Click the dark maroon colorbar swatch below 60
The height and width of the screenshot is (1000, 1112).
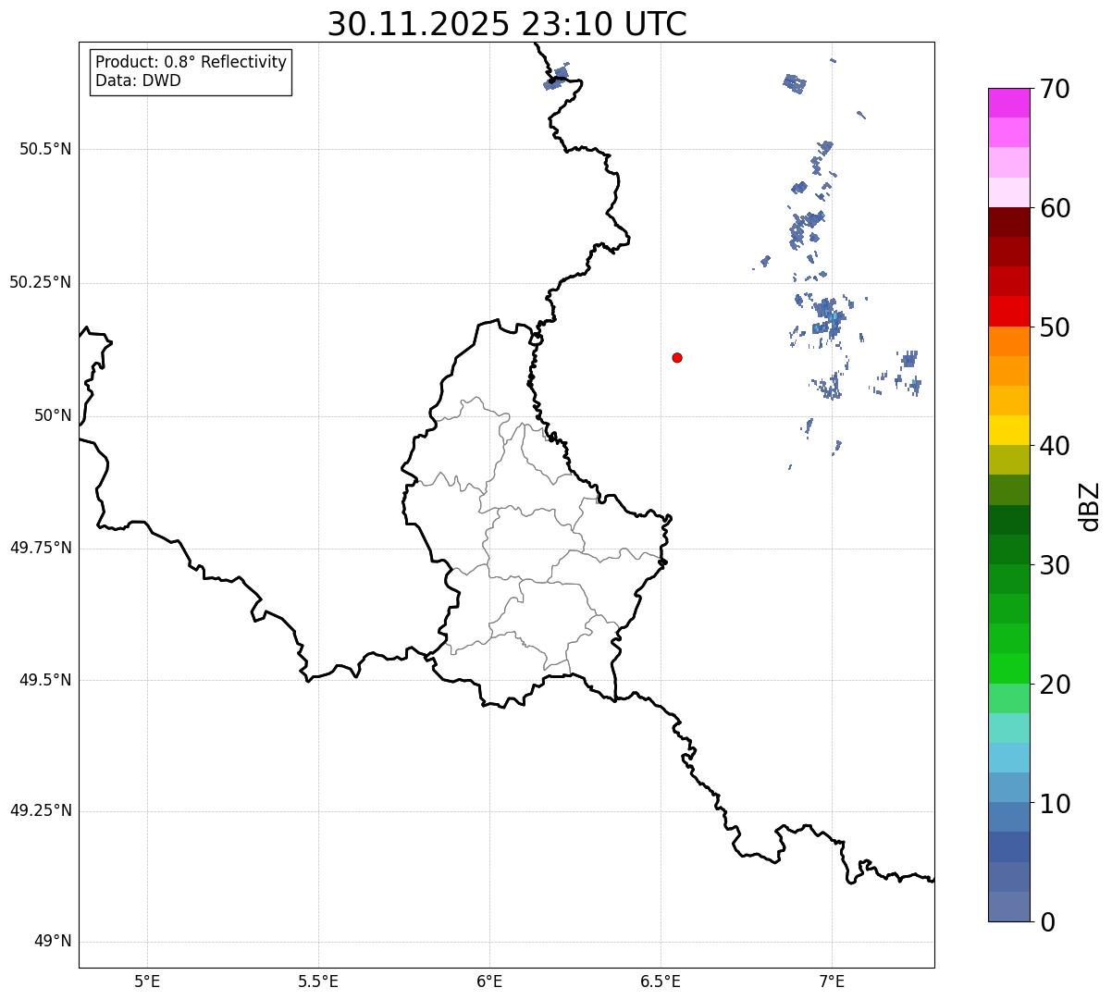(1009, 222)
